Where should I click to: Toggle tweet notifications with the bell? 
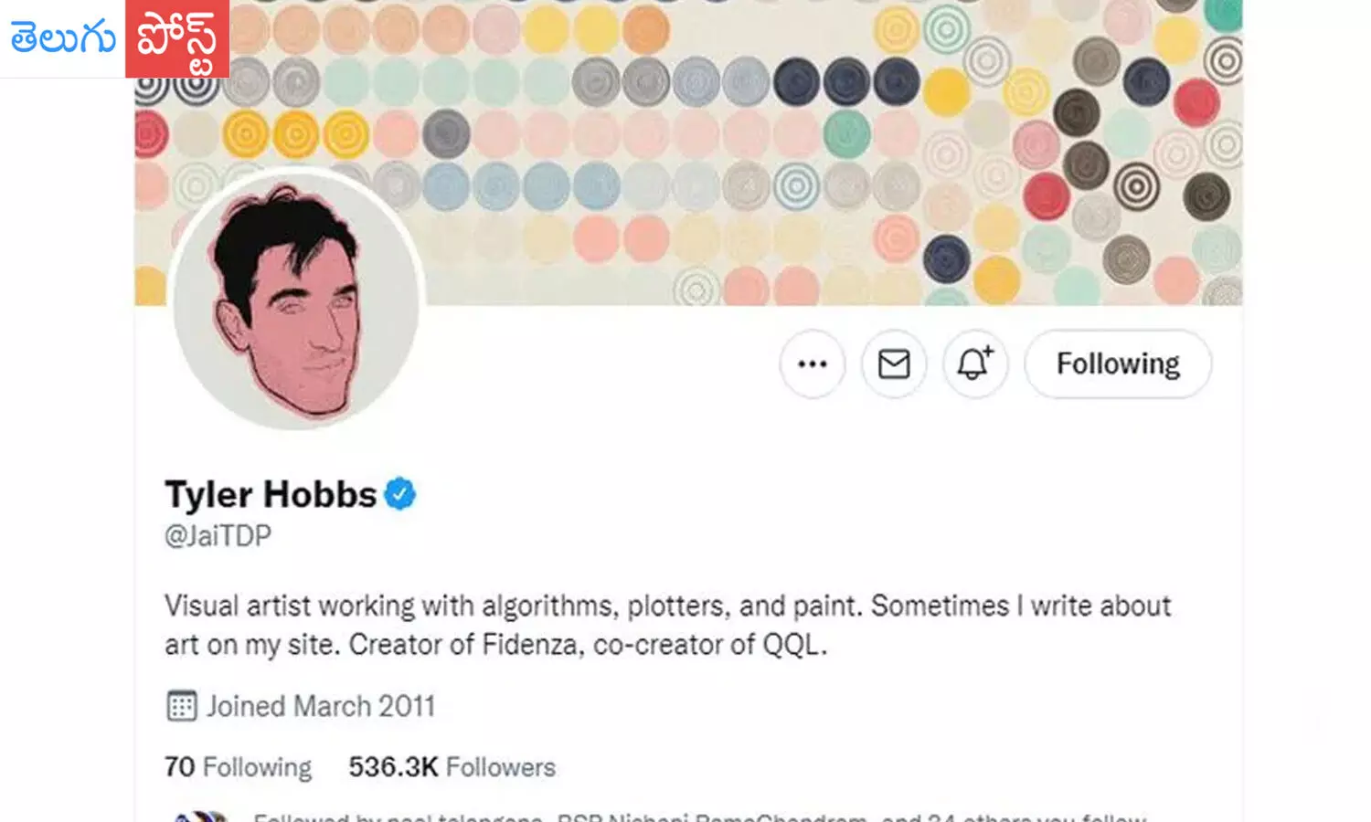point(974,364)
